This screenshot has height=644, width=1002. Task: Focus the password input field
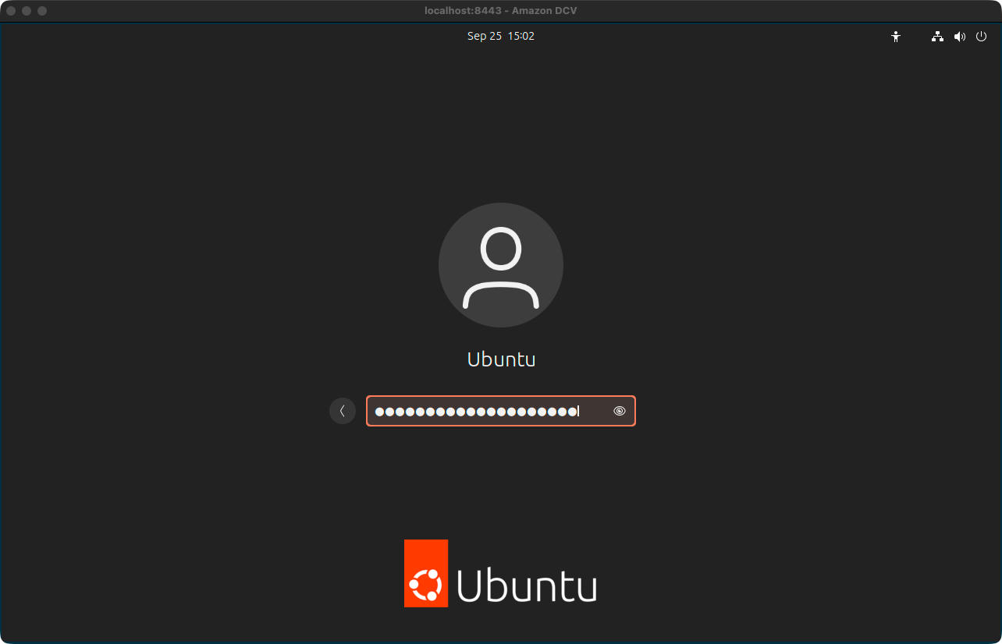pyautogui.click(x=501, y=411)
